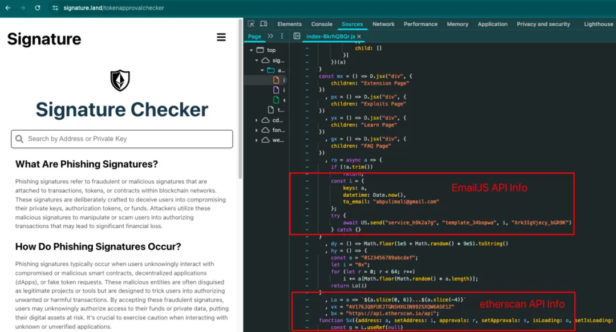Activate the DevTools inspect element picker

(252, 24)
